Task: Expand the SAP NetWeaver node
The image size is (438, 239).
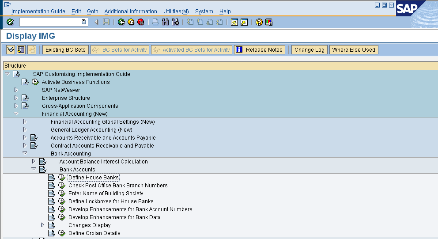Action: (x=16, y=90)
